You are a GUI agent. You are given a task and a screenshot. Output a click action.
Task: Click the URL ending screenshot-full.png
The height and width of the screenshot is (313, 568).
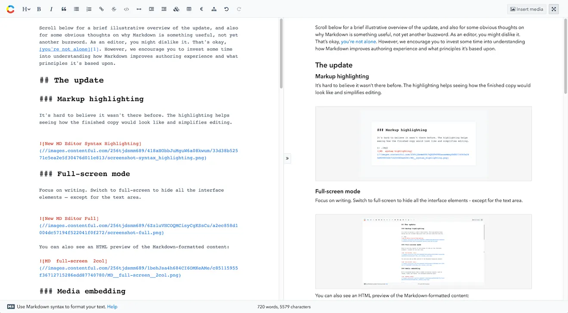(139, 229)
